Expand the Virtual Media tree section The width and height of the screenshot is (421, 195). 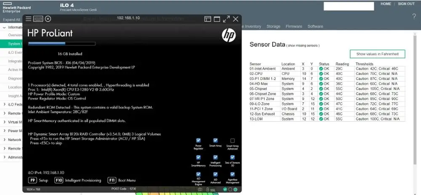4,122
